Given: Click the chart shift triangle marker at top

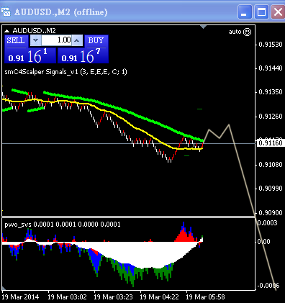Looking at the screenshot, I should tap(203, 27).
